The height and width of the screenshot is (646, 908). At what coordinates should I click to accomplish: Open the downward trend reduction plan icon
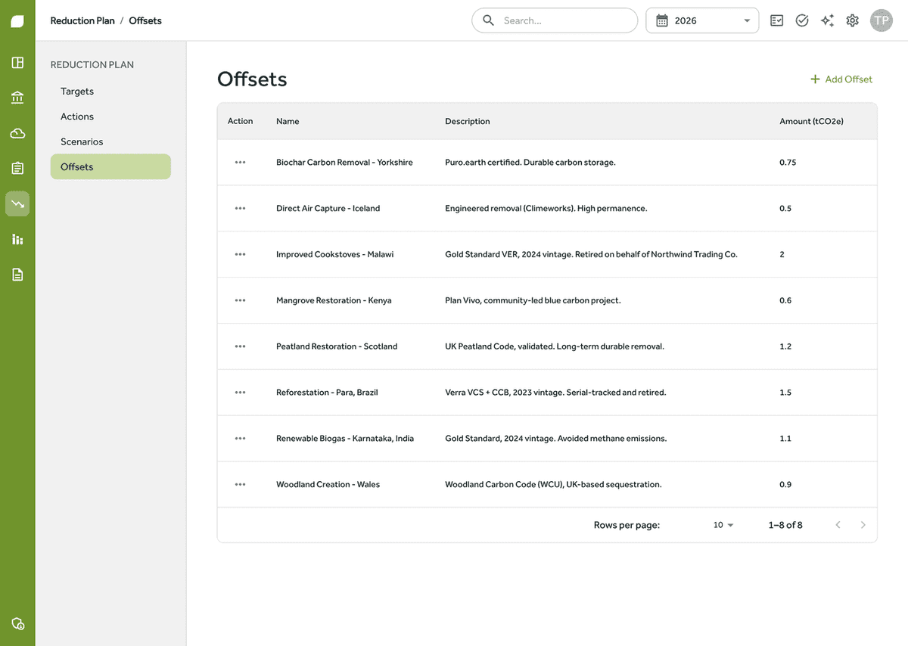[17, 203]
